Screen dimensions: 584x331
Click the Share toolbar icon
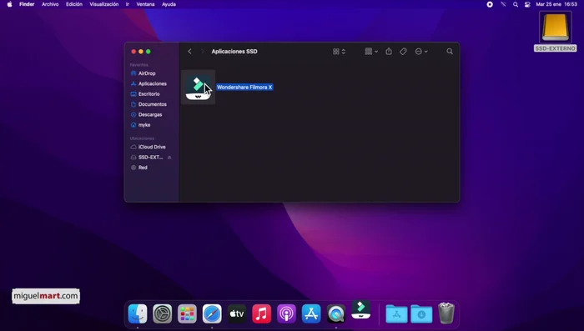tap(389, 52)
